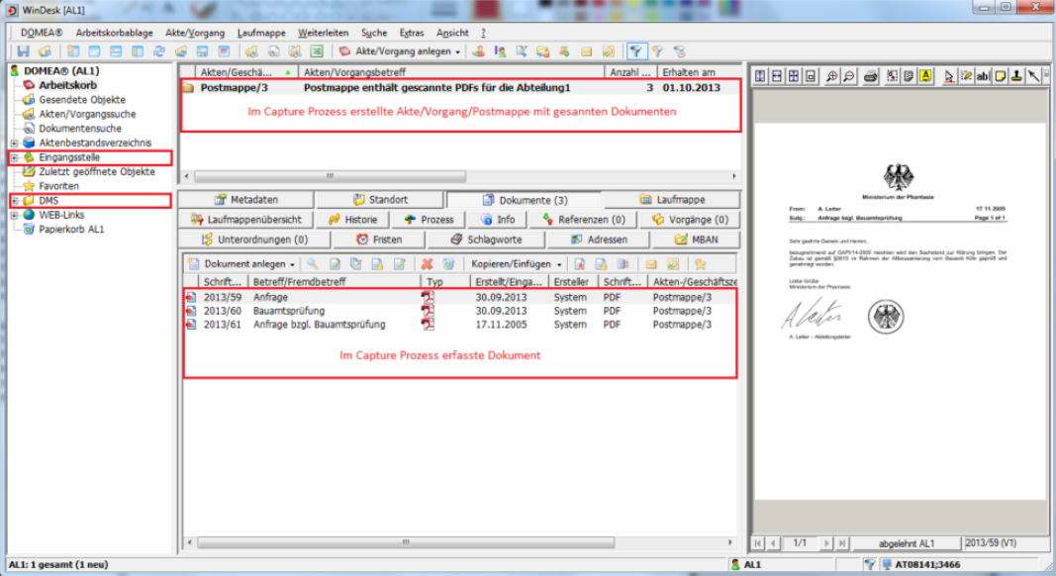Select the yellow sticky note tool
The height and width of the screenshot is (576, 1056).
click(x=1001, y=76)
